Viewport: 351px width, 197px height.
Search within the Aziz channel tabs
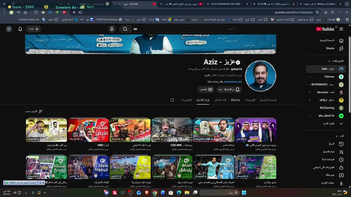pyautogui.click(x=172, y=100)
